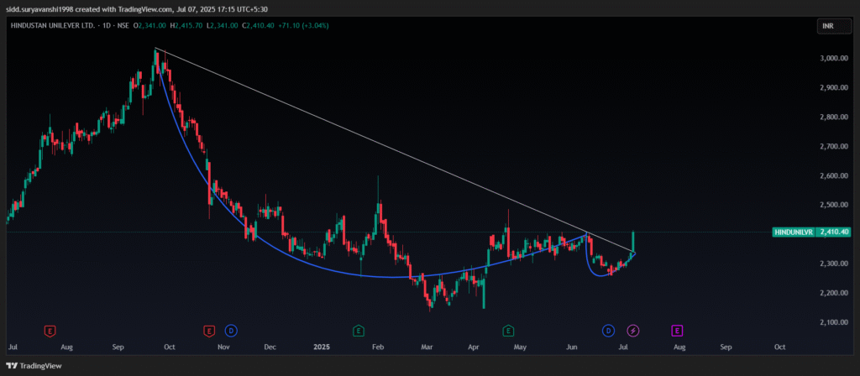Open the green earnings marker near February

(358, 331)
